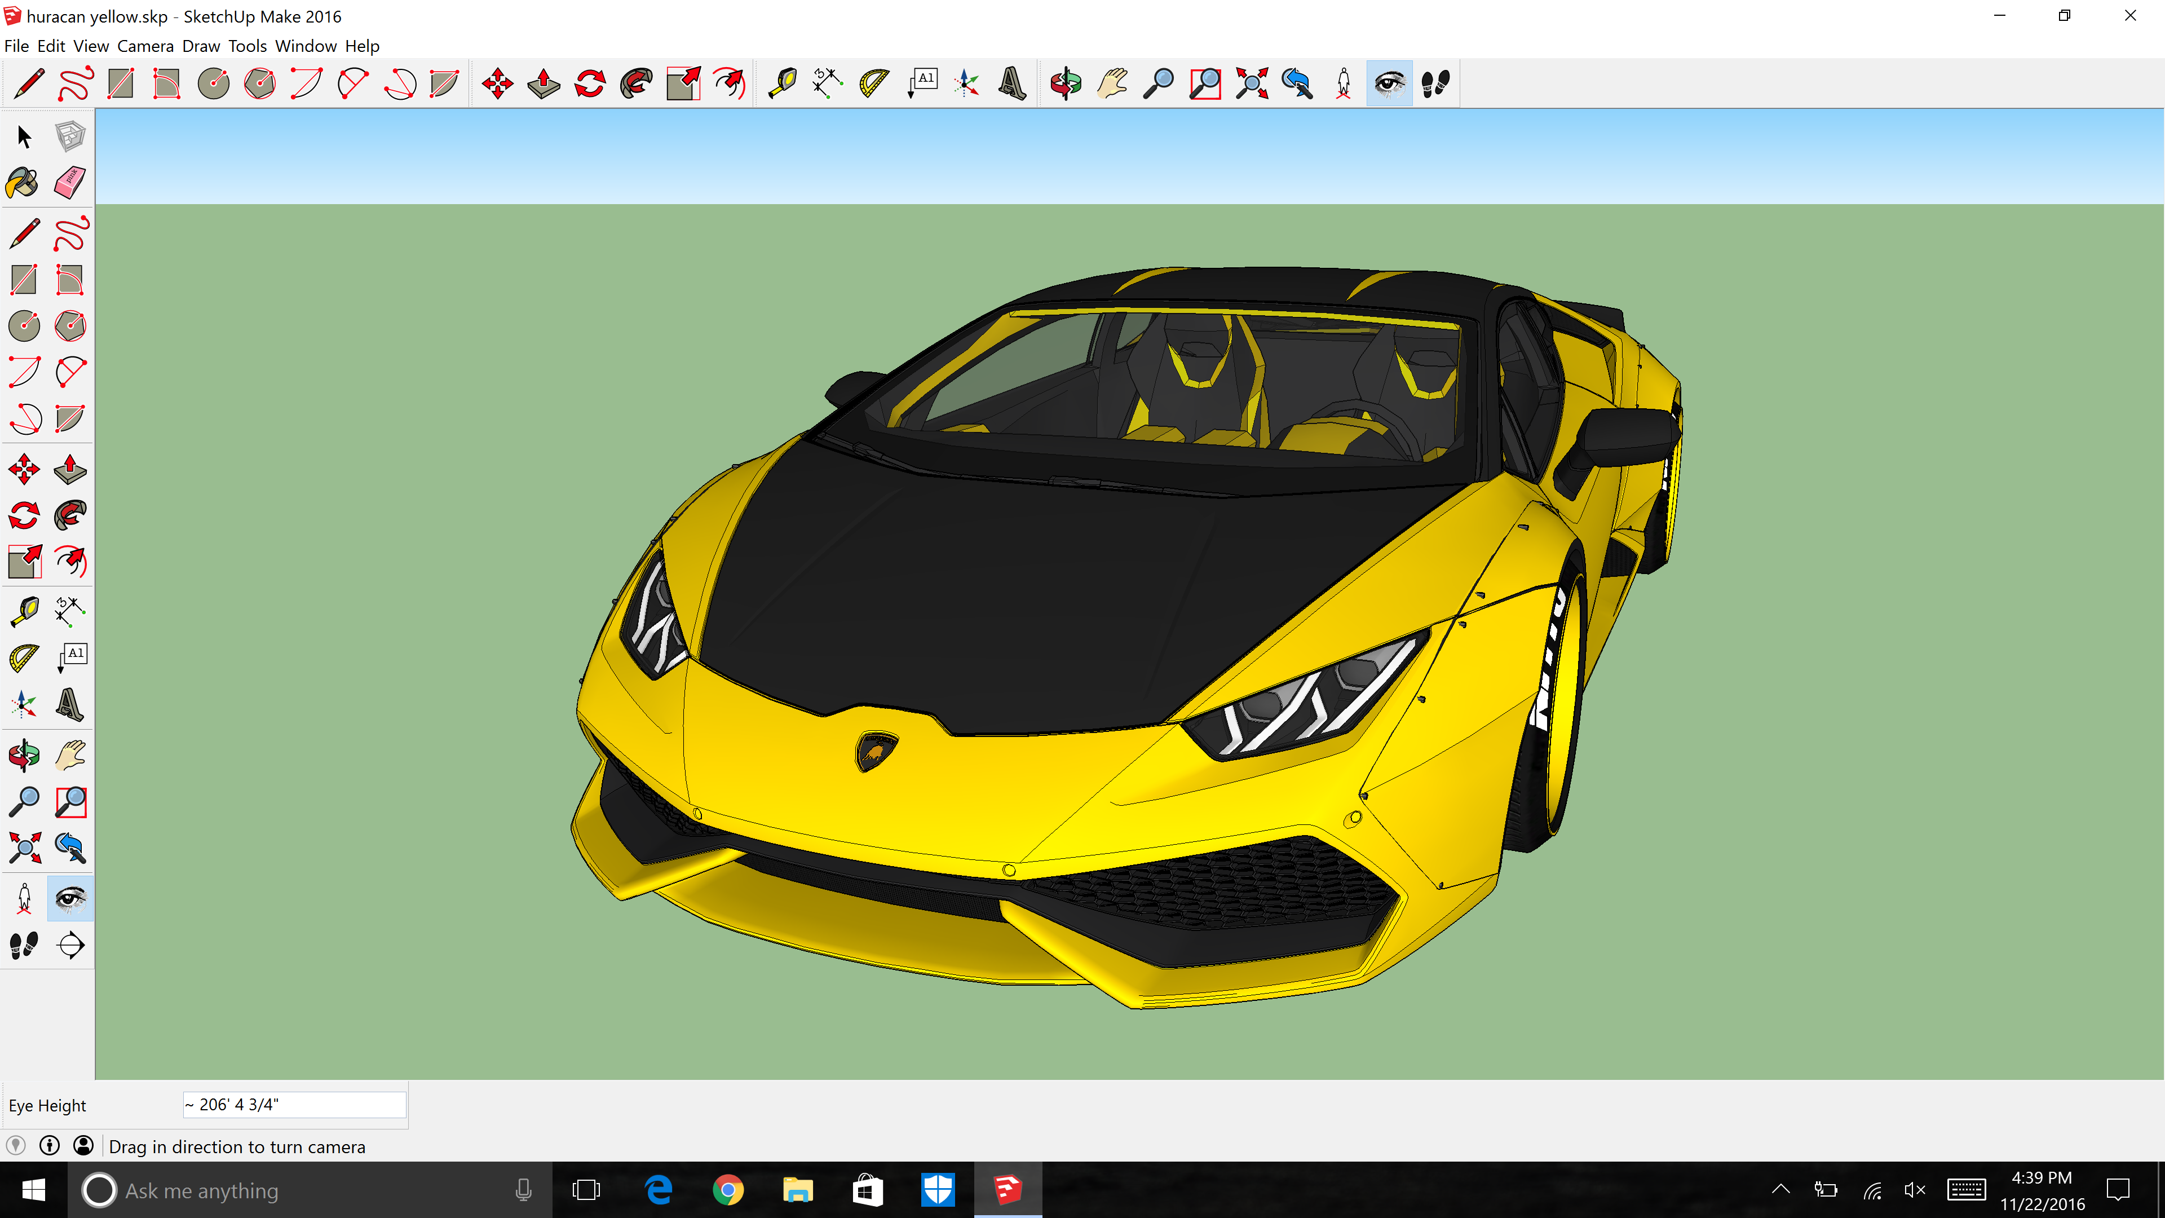The height and width of the screenshot is (1218, 2165).
Task: Toggle Look Around eye in the top toolbar
Action: [1389, 83]
